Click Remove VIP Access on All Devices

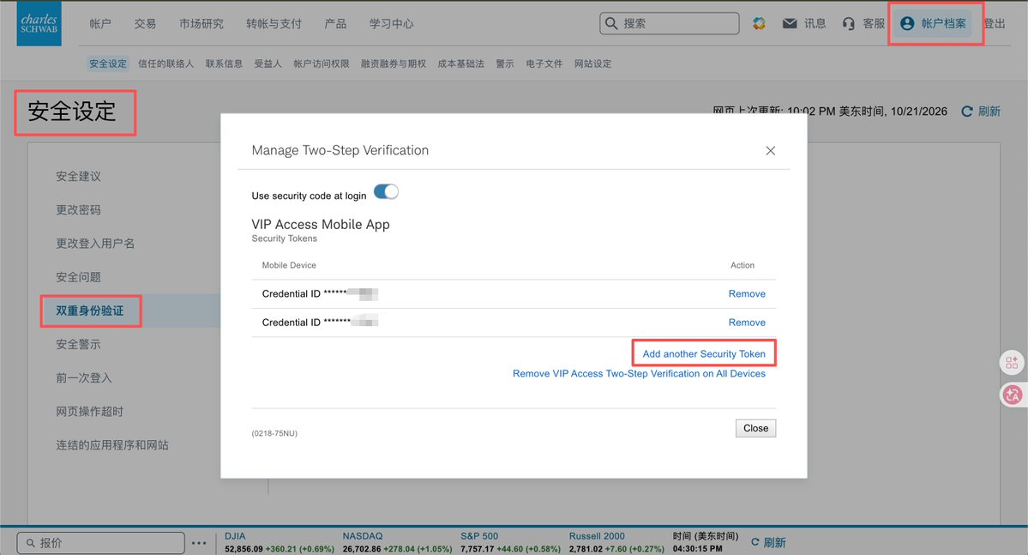[640, 374]
